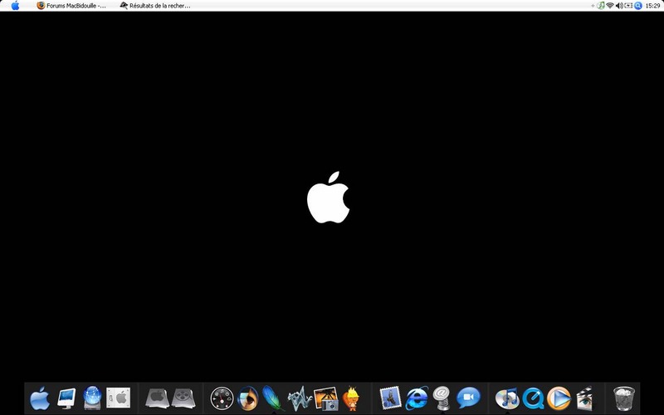Open volume control speaker icon

click(619, 6)
